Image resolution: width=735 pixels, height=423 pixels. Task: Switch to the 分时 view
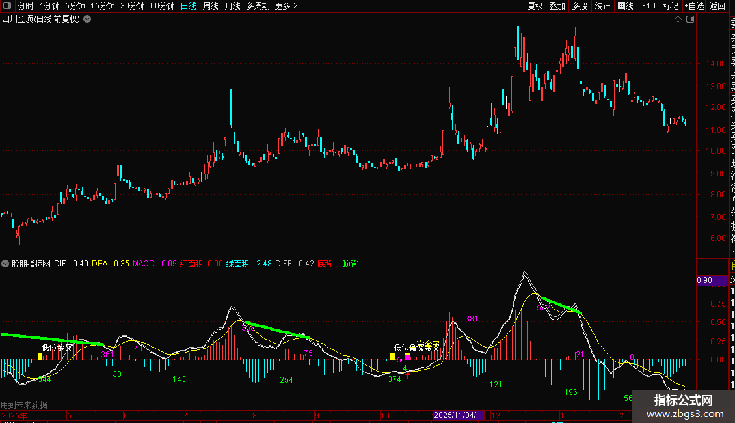click(26, 6)
